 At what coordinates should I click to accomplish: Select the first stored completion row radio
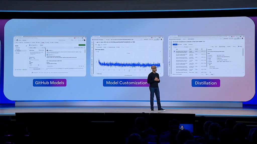[x=174, y=51]
